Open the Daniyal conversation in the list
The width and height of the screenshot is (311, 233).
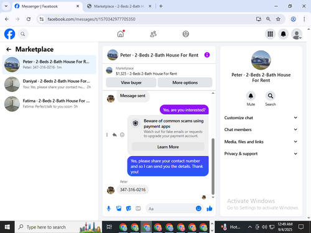click(x=49, y=84)
